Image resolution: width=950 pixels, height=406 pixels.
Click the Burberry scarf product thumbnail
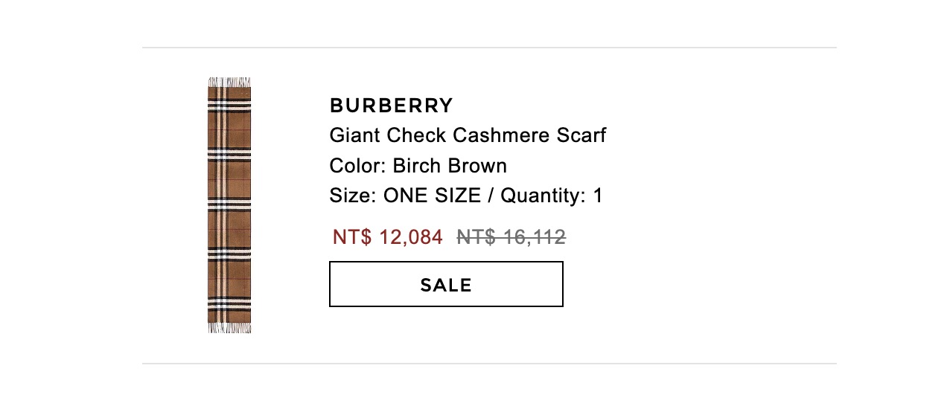click(229, 205)
